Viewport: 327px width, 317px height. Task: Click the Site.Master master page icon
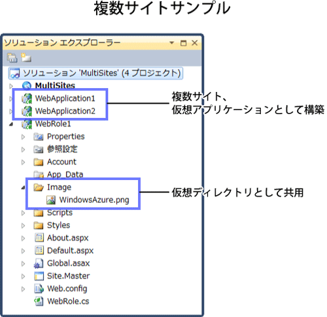(39, 276)
